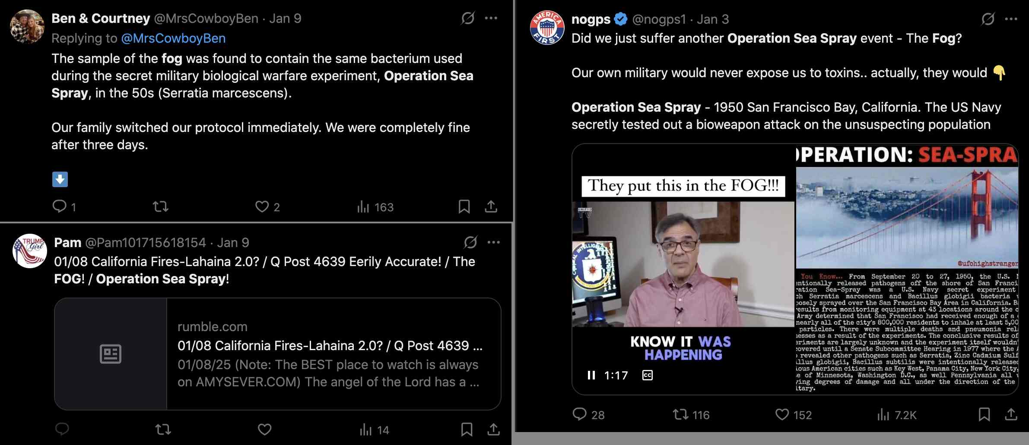This screenshot has width=1029, height=445.
Task: Open the Grok icon on Ben & Courtney's tweet
Action: pyautogui.click(x=468, y=18)
